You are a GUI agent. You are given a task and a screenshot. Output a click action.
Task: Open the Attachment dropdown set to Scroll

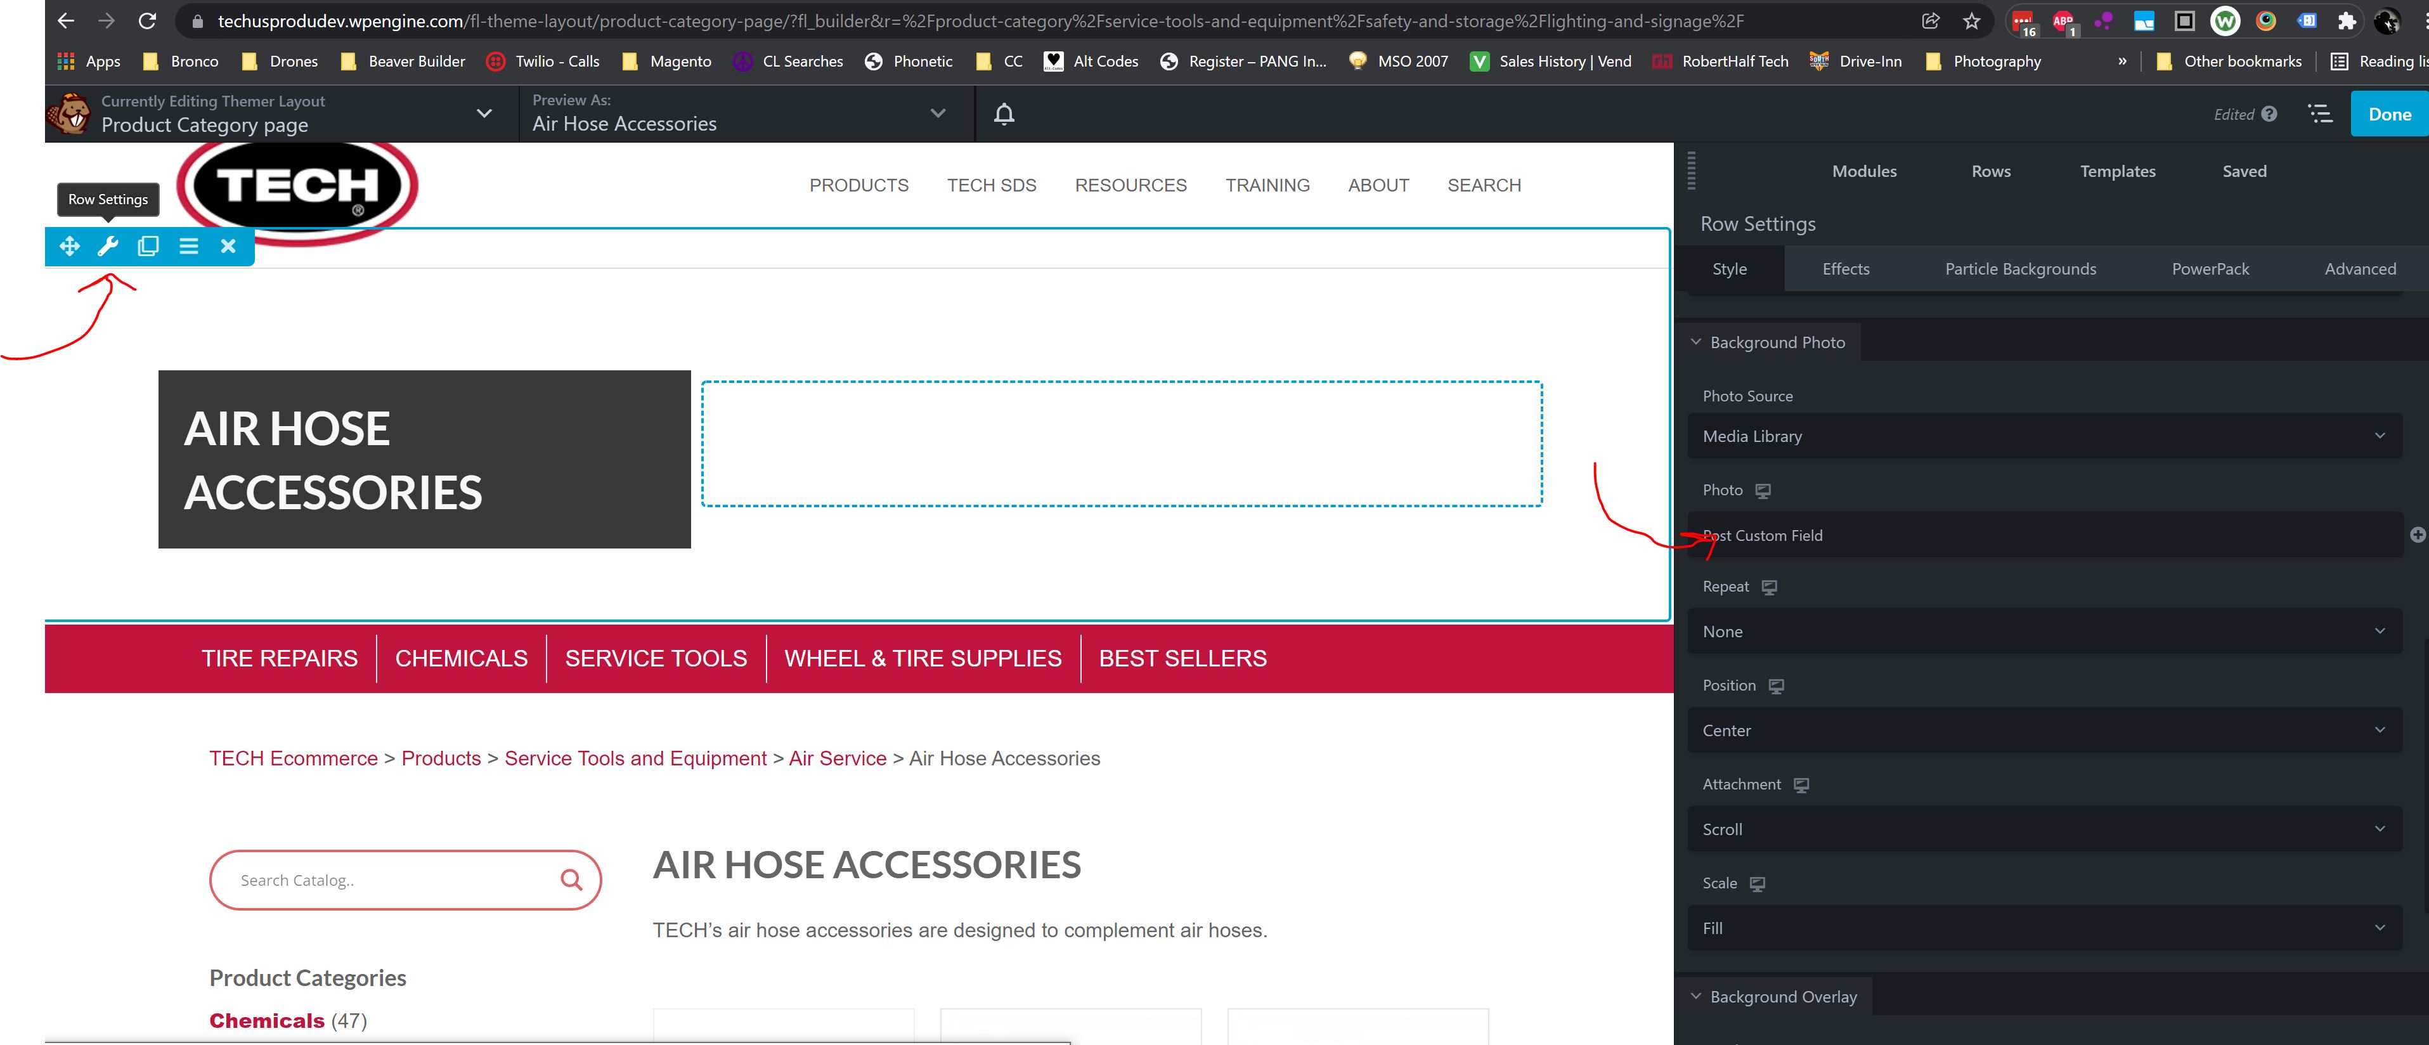2044,829
